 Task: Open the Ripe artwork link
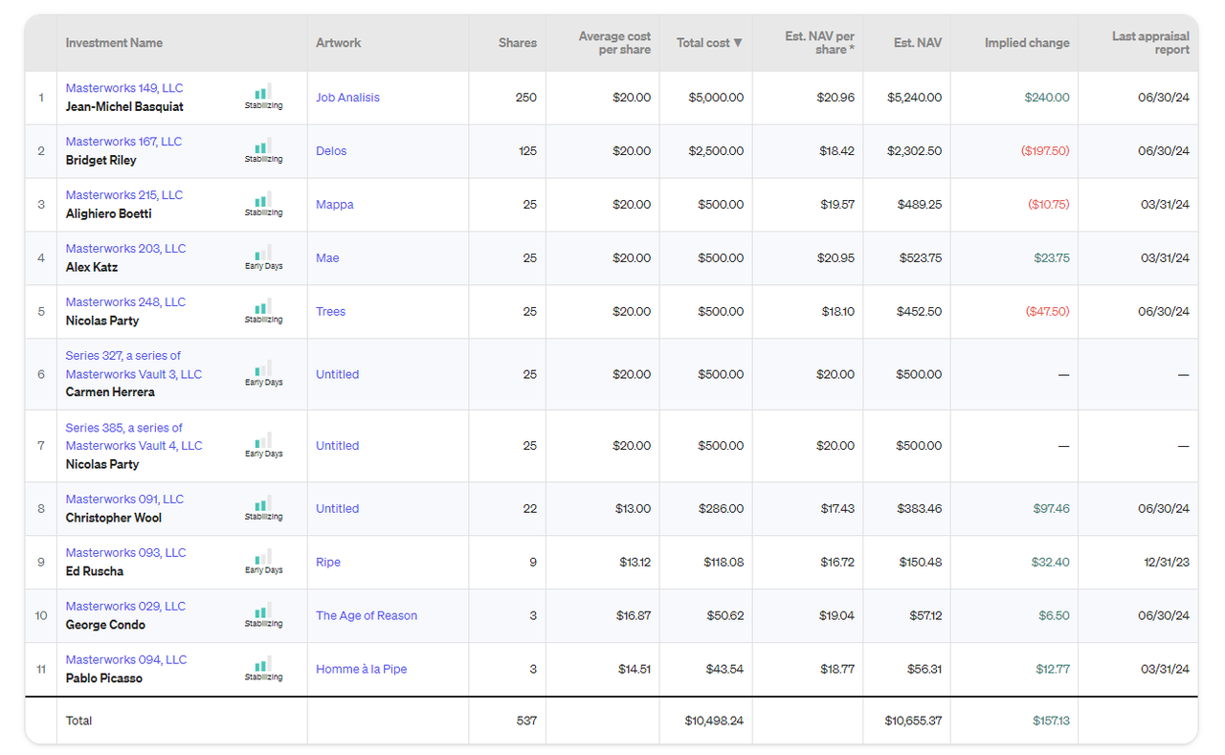pyautogui.click(x=328, y=563)
